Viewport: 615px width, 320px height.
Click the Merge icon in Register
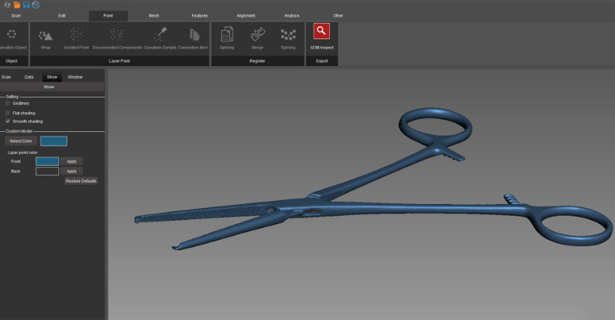[x=257, y=35]
